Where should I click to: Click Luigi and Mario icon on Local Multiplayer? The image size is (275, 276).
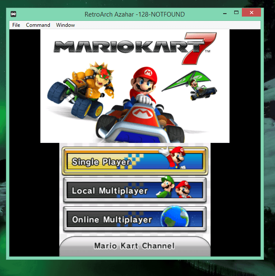176,188
